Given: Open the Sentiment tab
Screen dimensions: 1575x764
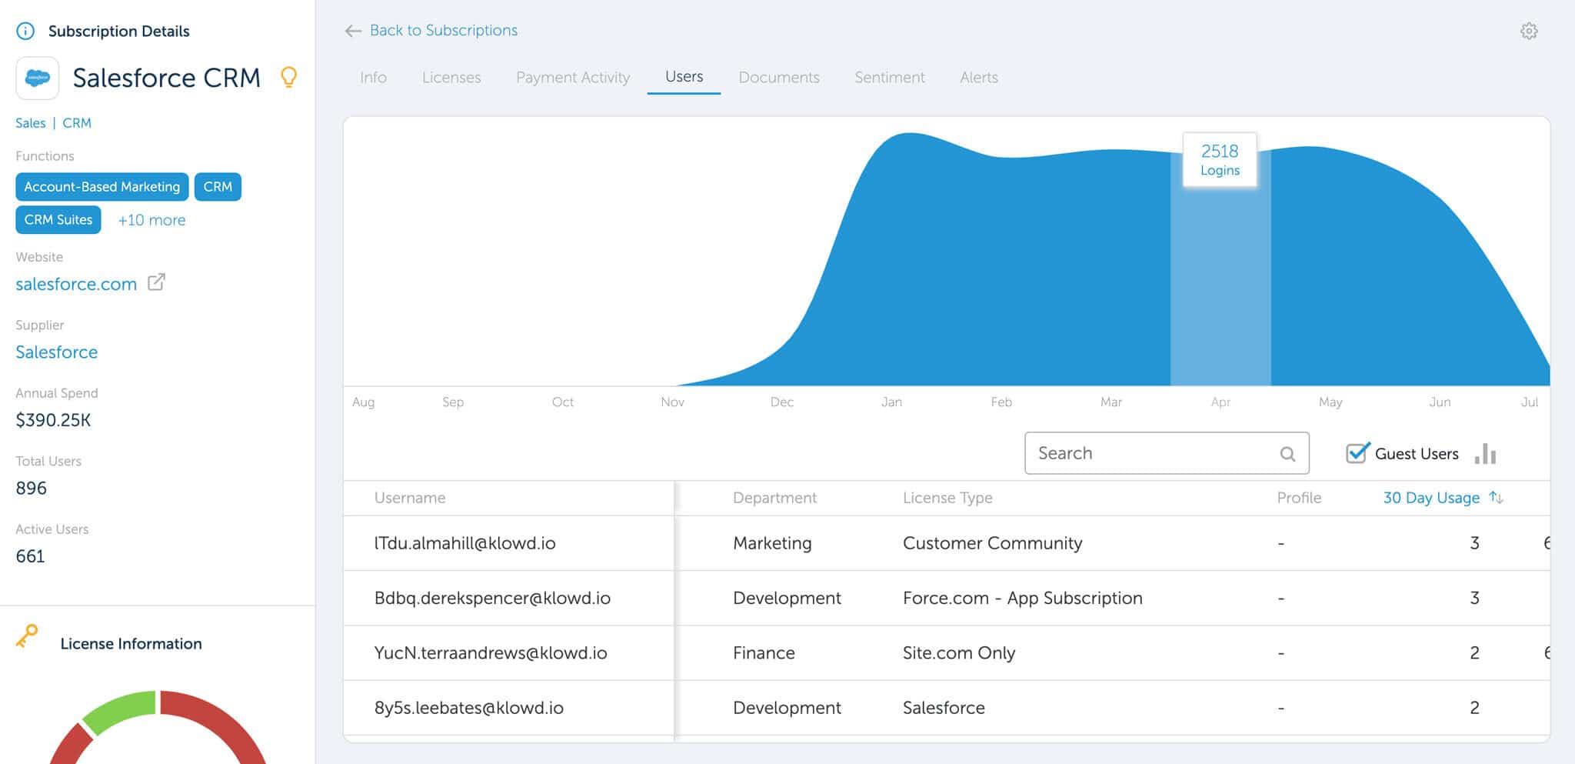Looking at the screenshot, I should click(x=889, y=77).
